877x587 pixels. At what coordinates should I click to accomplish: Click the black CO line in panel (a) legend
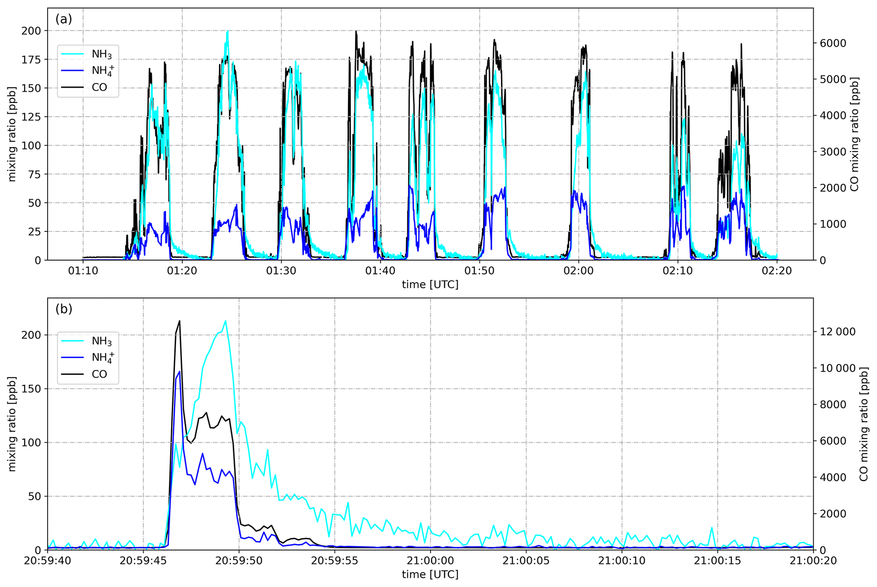click(73, 87)
